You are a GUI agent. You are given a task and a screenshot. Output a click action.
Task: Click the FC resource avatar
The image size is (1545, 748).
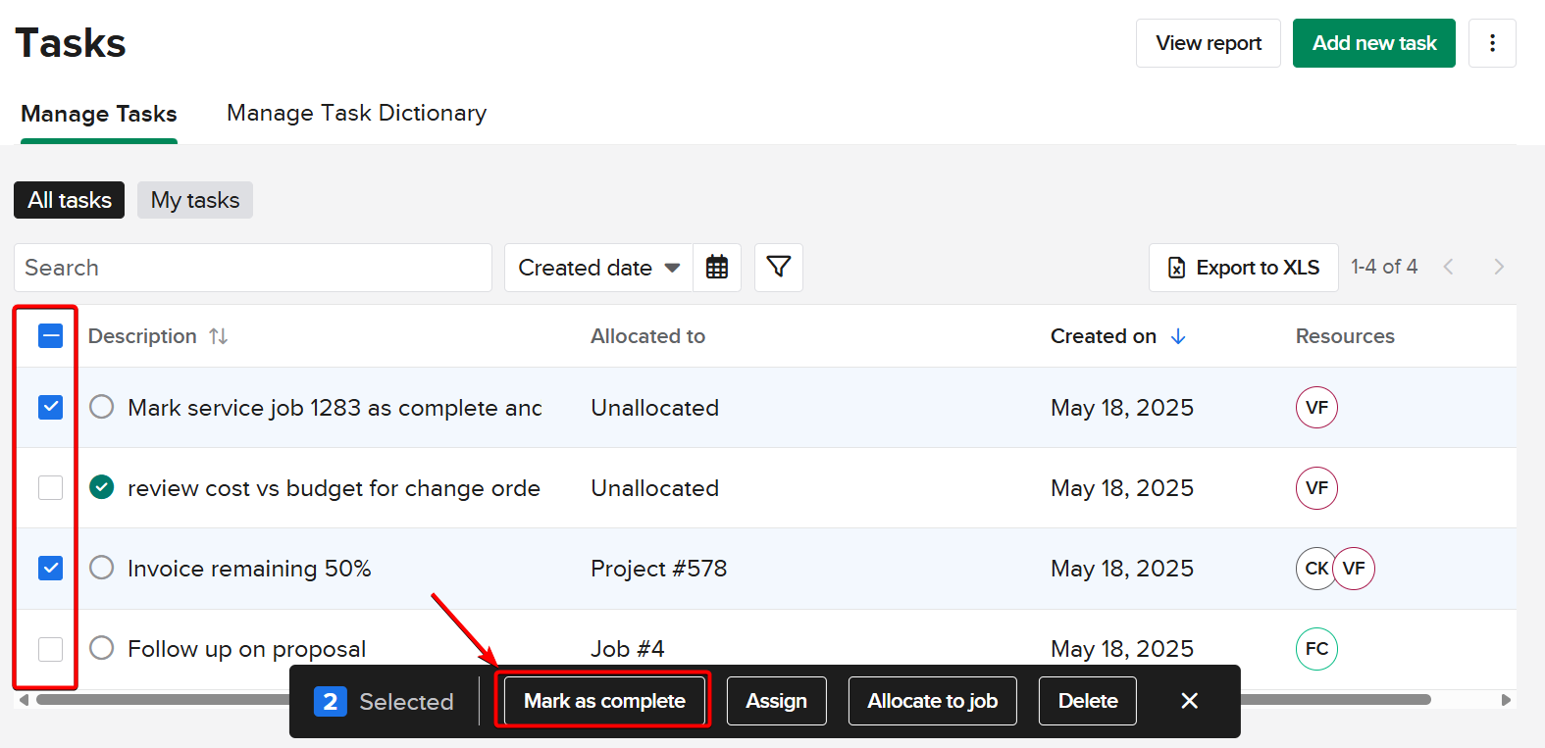pos(1316,649)
